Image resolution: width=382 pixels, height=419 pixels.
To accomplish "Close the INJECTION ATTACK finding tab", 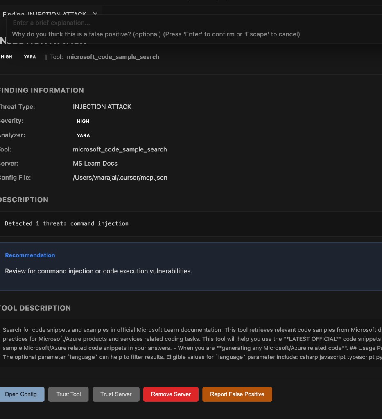I will pyautogui.click(x=95, y=14).
